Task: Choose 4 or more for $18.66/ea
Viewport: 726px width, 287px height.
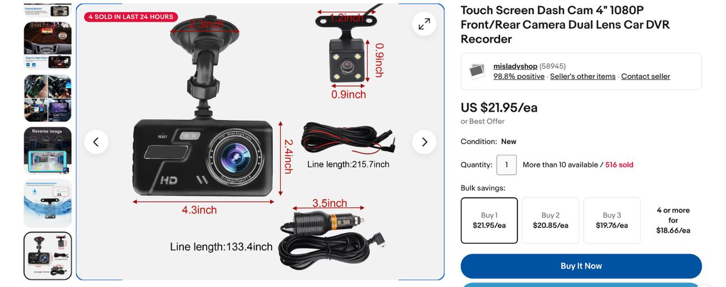Action: [x=673, y=220]
